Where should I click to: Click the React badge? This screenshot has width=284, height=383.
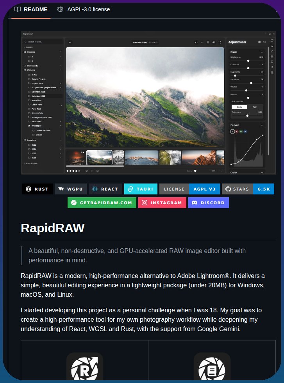(105, 189)
